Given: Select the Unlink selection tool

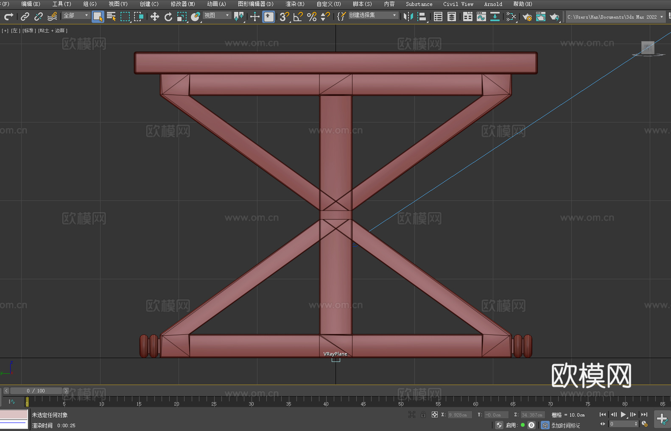Looking at the screenshot, I should click(x=39, y=17).
